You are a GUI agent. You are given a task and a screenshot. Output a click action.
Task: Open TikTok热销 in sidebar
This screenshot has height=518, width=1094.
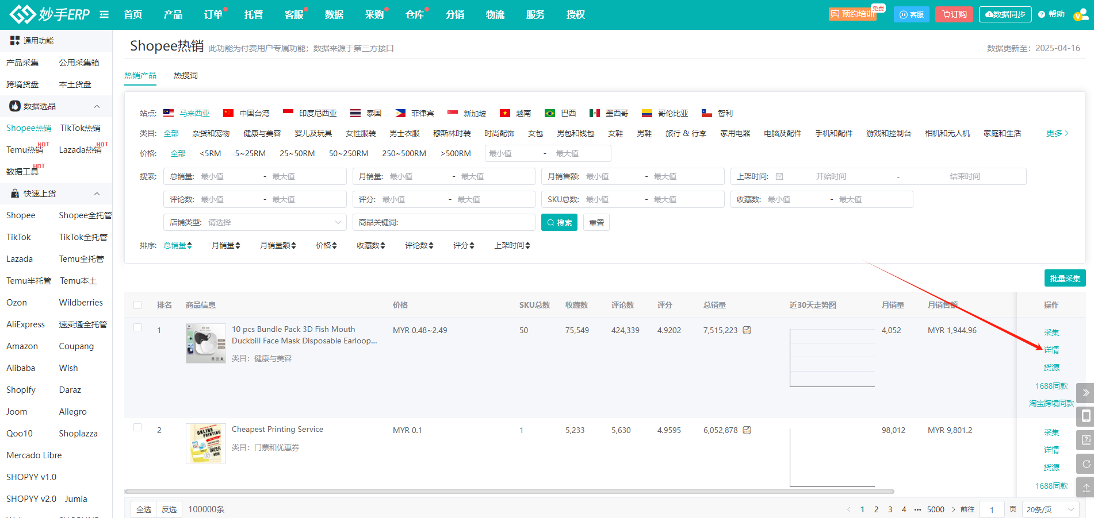(81, 128)
